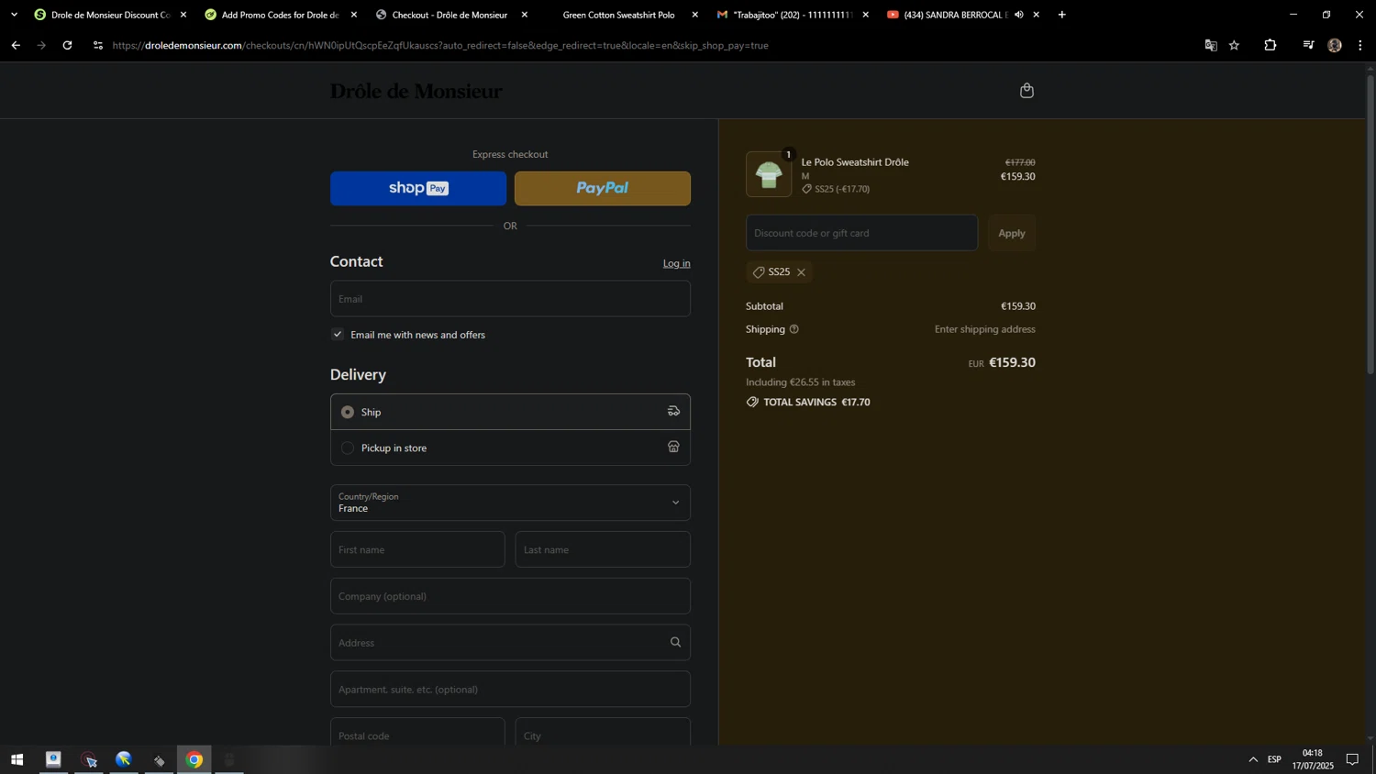Focus the Last name field
The image size is (1376, 774).
(x=603, y=549)
